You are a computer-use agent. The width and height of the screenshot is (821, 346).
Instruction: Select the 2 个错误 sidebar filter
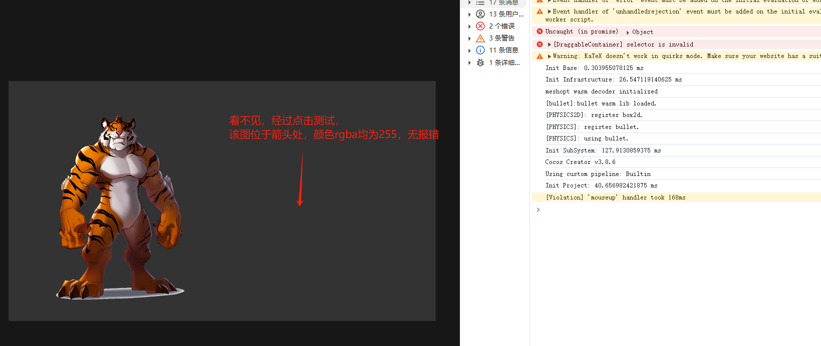coord(496,26)
